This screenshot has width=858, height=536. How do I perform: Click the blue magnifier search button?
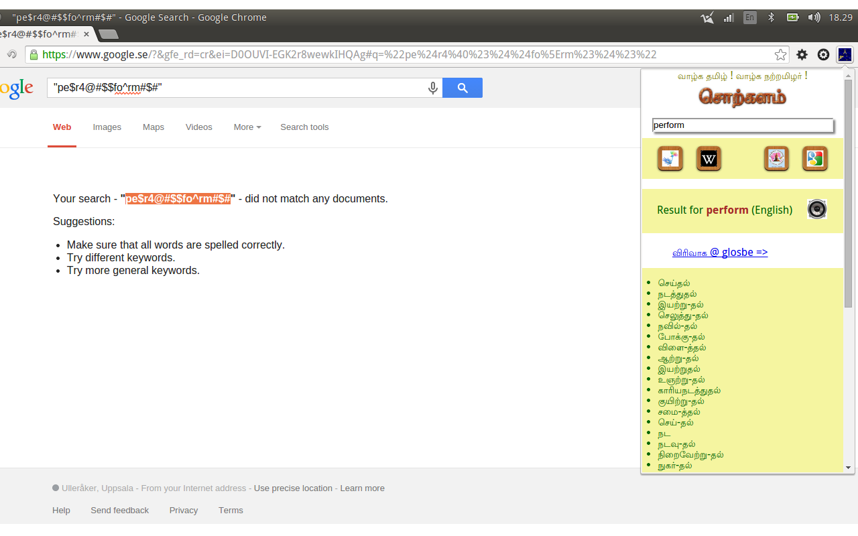click(x=463, y=88)
